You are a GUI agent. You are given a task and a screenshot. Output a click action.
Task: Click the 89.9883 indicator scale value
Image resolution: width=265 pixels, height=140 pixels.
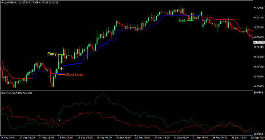259,93
